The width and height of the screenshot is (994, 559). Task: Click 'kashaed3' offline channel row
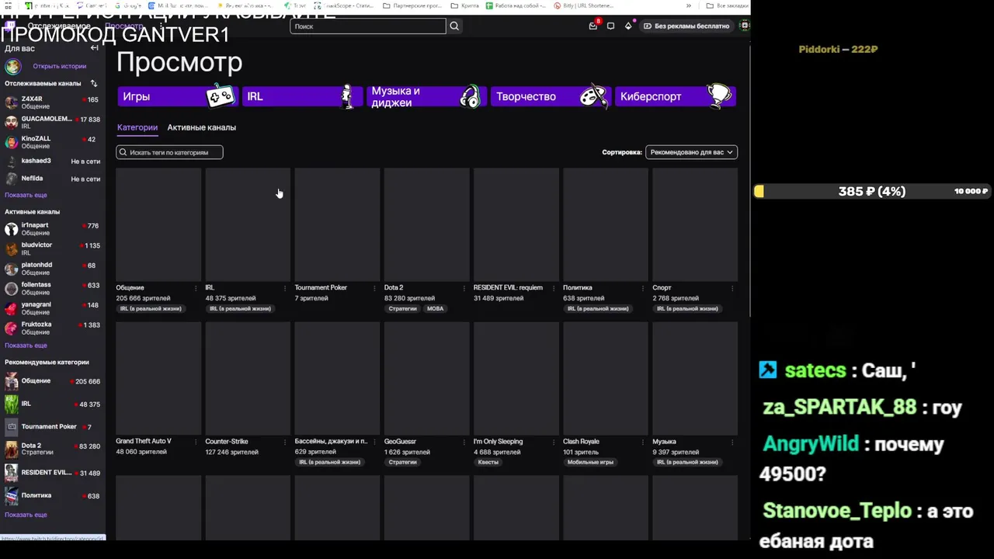(53, 161)
